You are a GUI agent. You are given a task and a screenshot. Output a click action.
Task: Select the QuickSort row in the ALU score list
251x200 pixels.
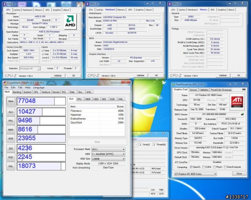pyautogui.click(x=97, y=123)
